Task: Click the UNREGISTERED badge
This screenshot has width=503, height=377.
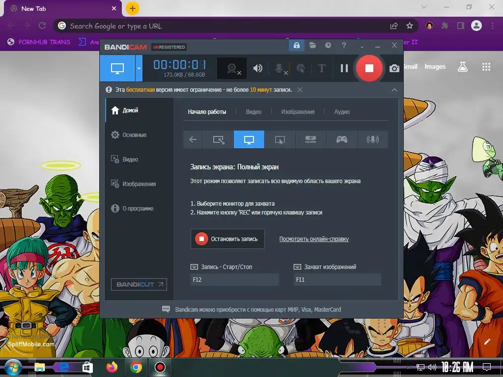Action: [169, 47]
